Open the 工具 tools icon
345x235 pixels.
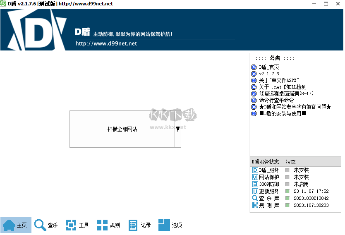(71, 225)
